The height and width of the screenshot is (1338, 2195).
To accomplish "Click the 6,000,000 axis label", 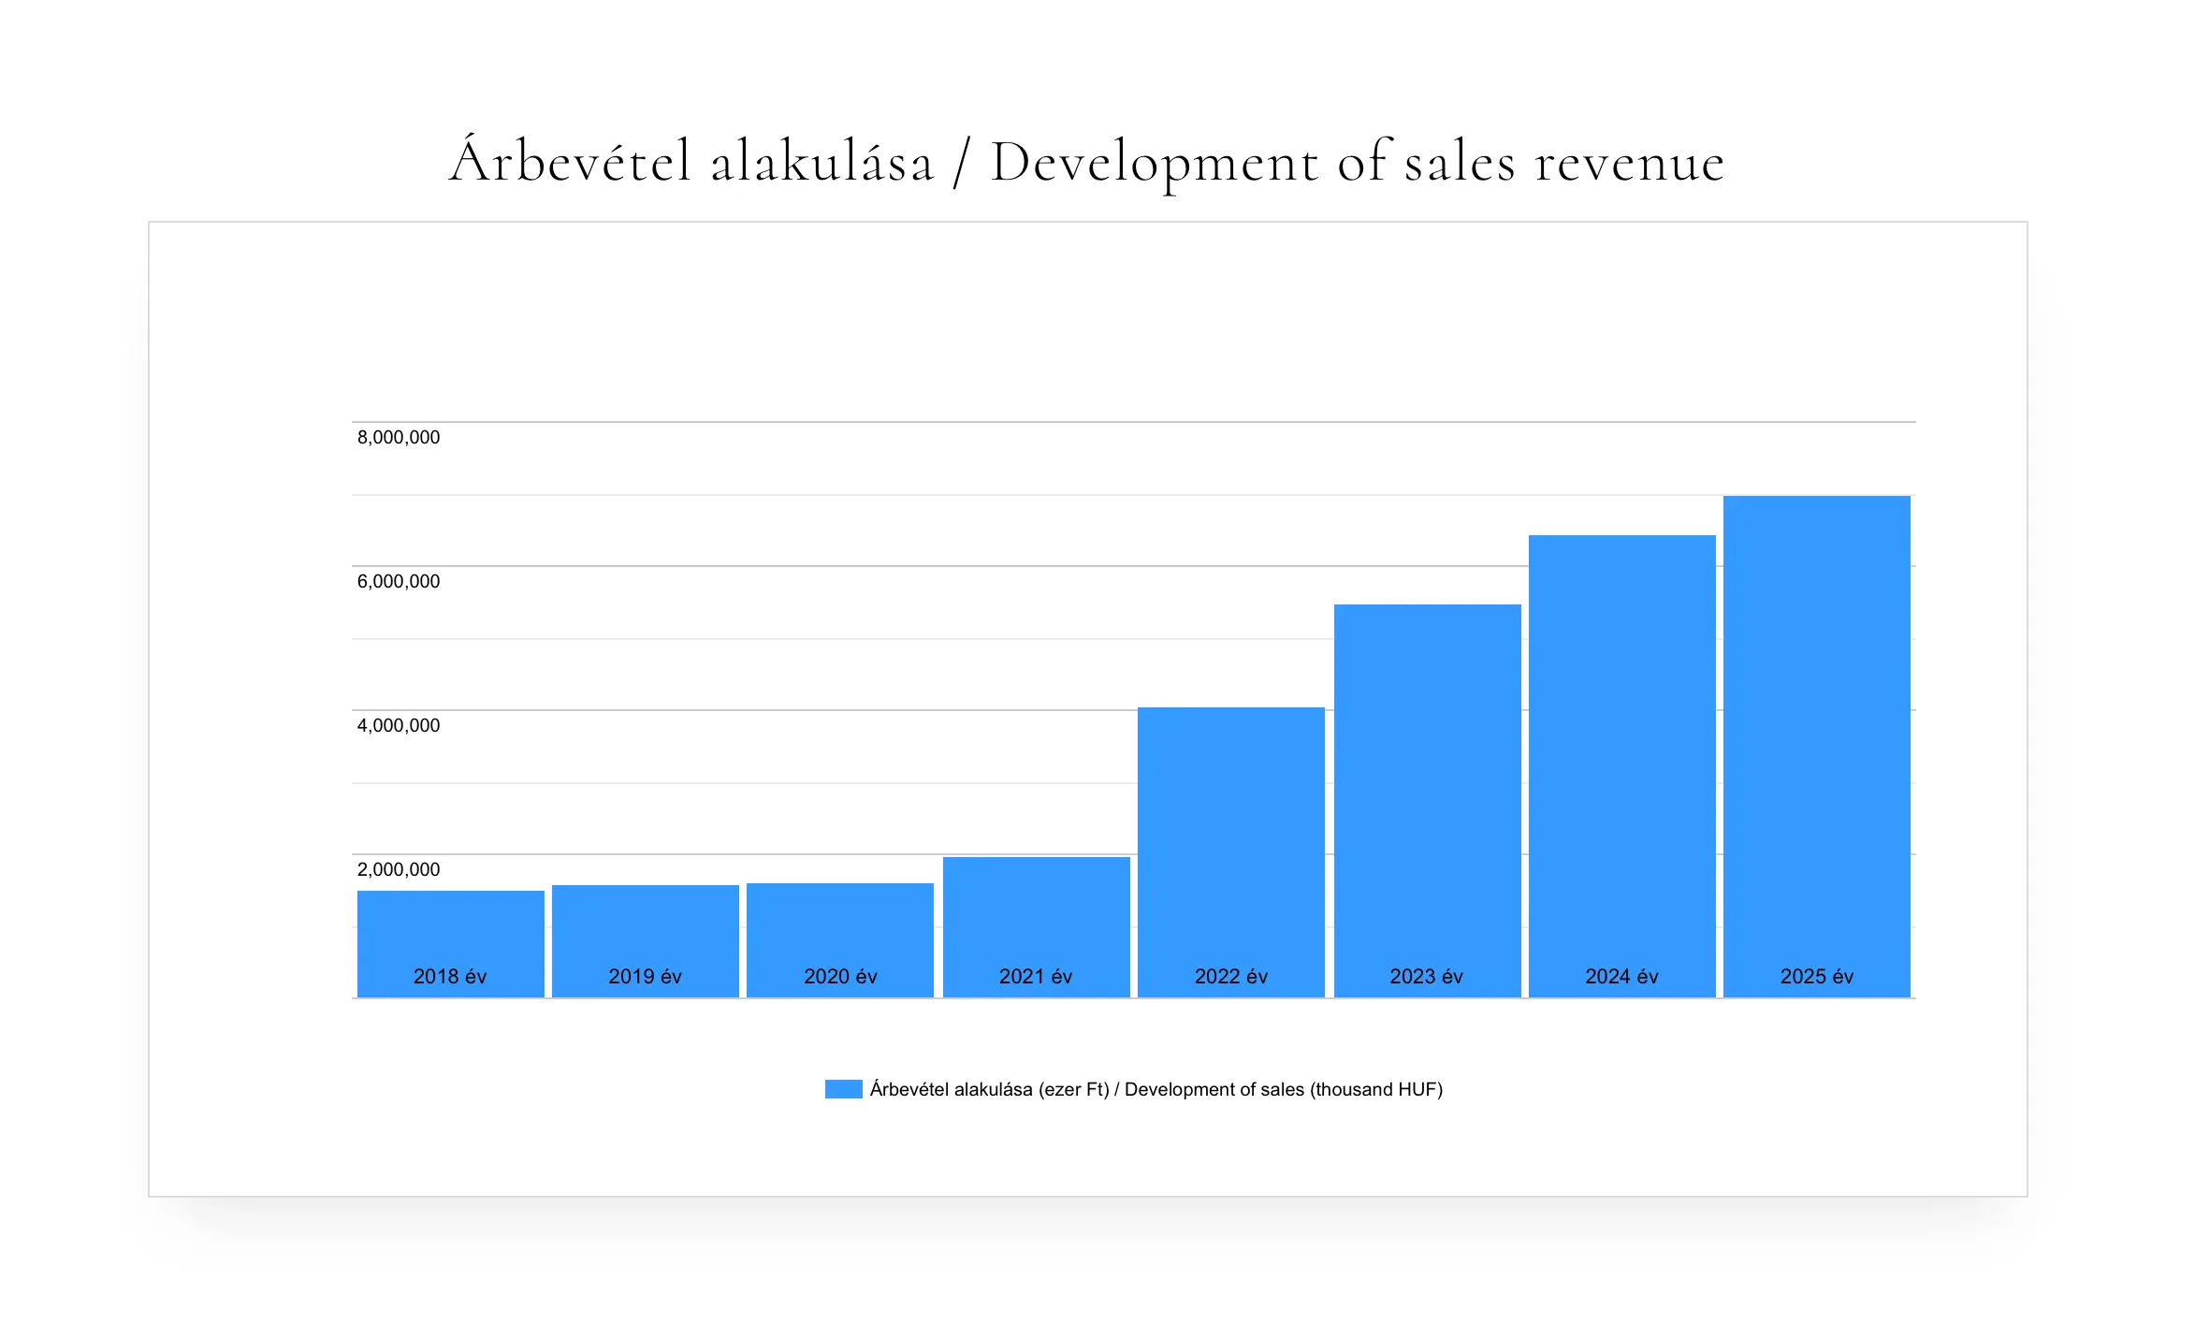I will (x=399, y=581).
